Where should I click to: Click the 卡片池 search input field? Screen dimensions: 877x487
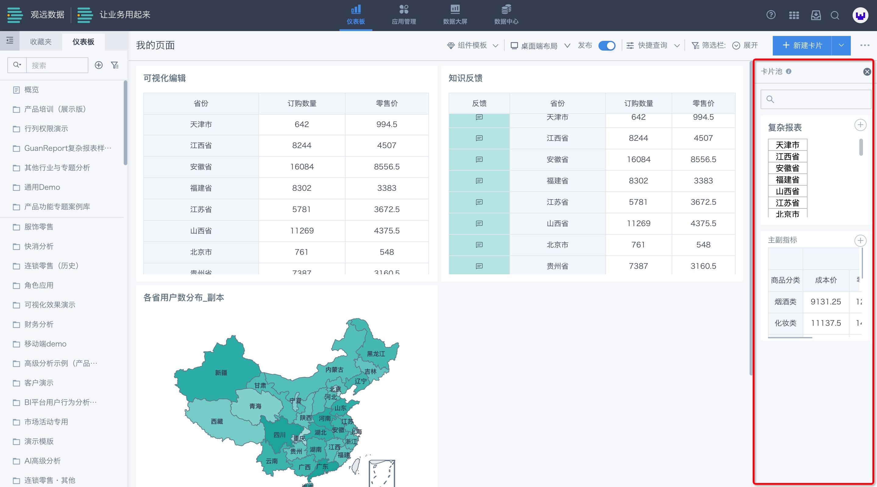click(x=816, y=99)
